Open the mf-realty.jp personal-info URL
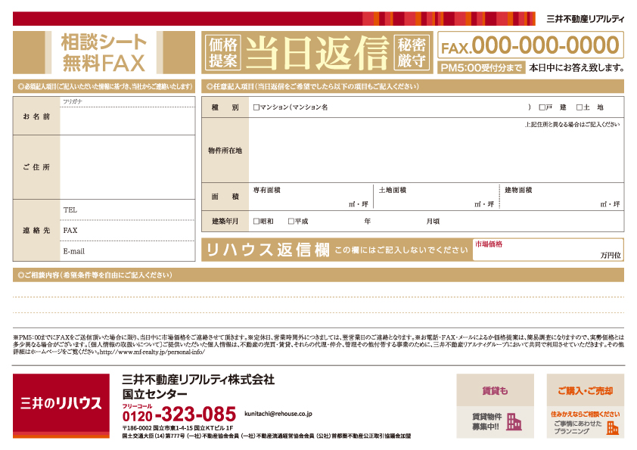Screen dimensions: 637x450 click(152, 352)
